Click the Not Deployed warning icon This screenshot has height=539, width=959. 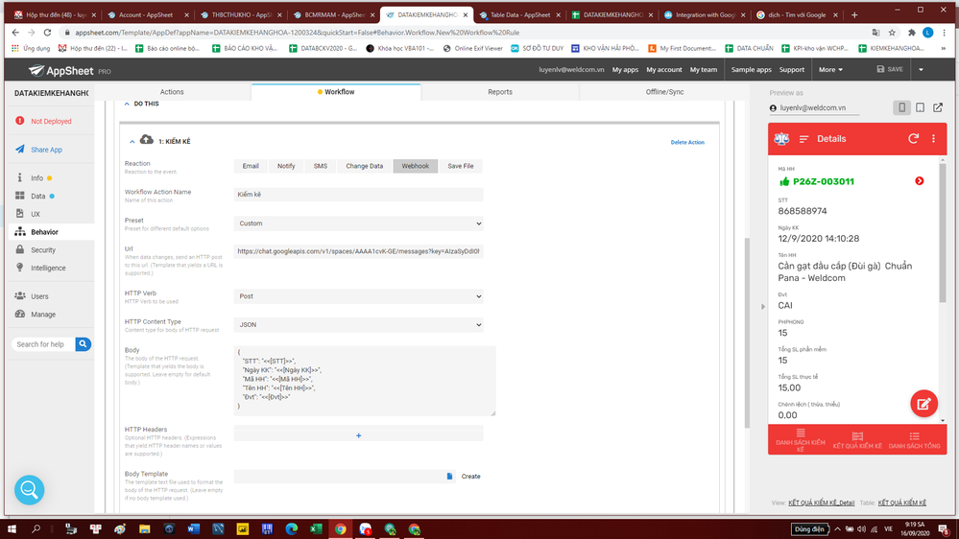tap(20, 121)
